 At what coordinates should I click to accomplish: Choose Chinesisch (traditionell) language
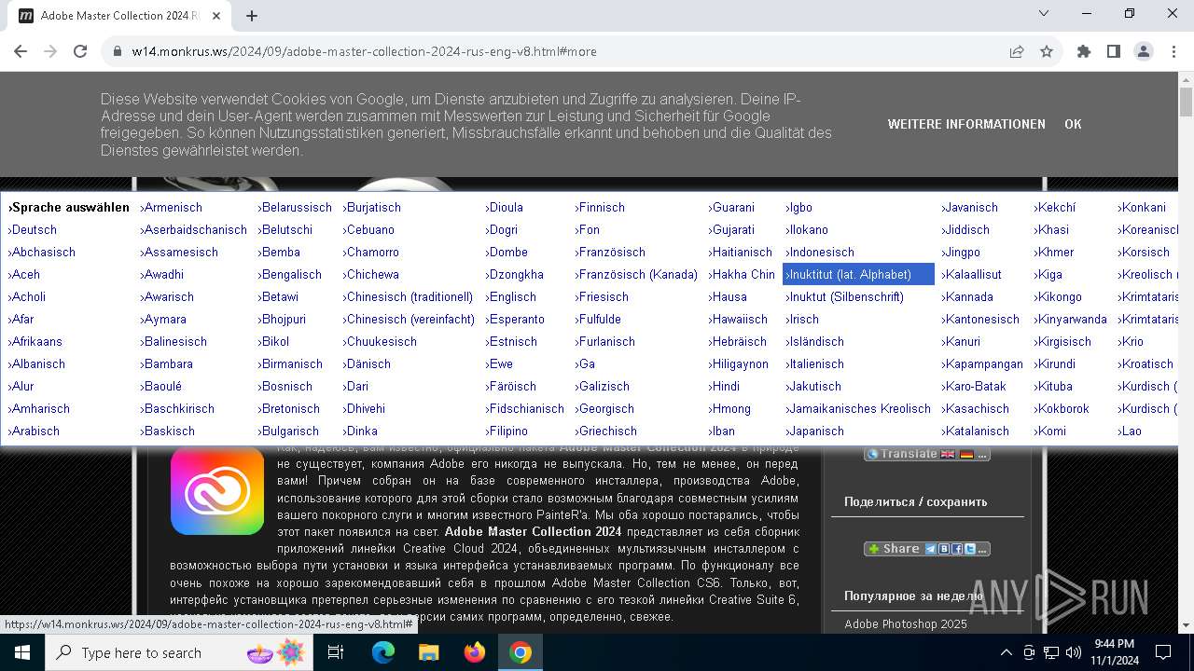(x=409, y=296)
